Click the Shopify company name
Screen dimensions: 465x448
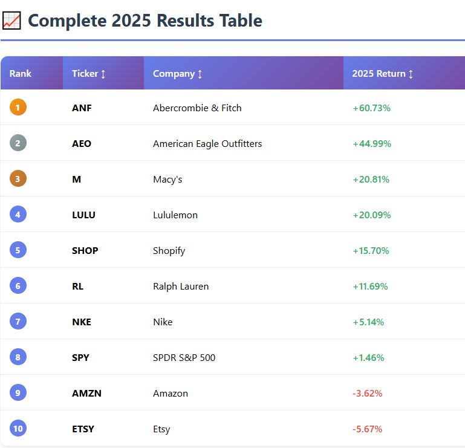click(169, 251)
